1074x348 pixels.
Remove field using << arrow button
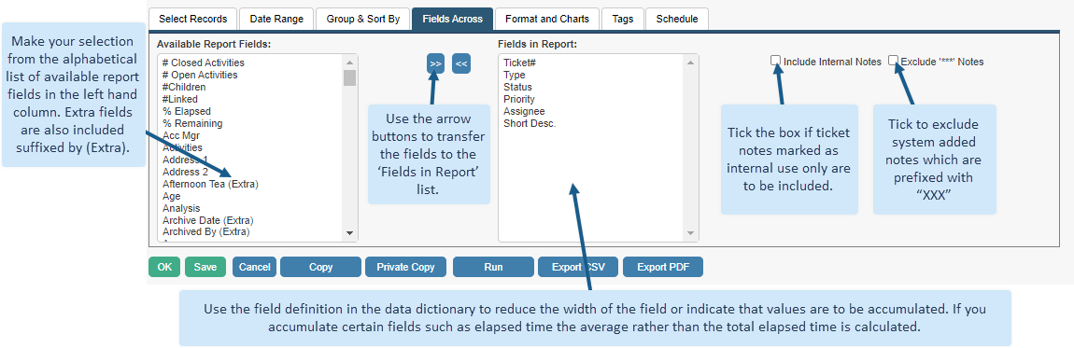[x=461, y=63]
